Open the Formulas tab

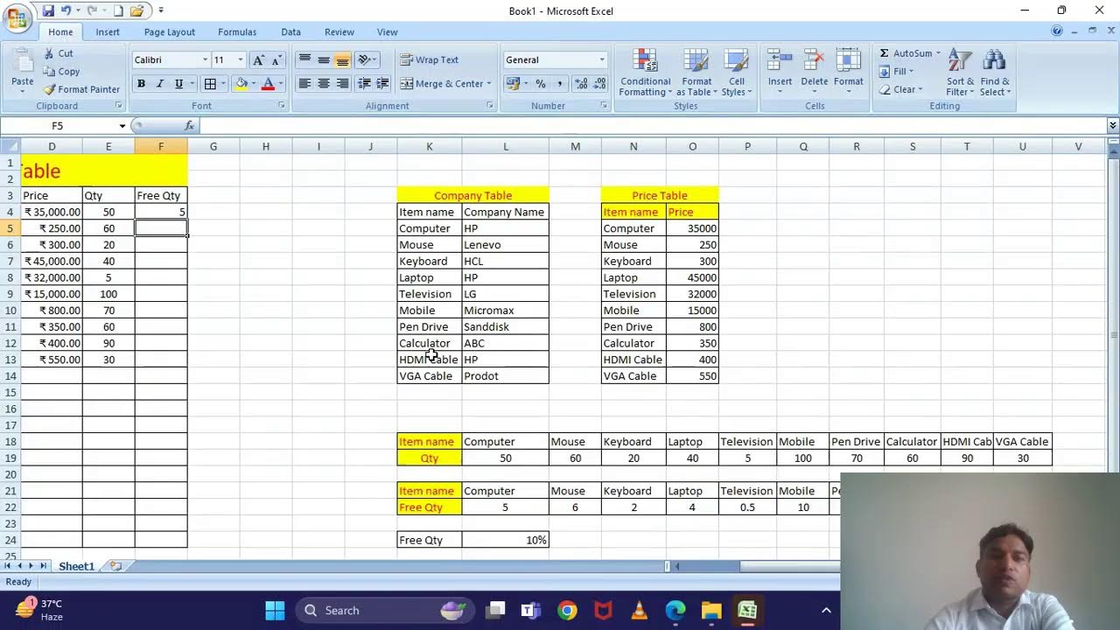(x=237, y=31)
